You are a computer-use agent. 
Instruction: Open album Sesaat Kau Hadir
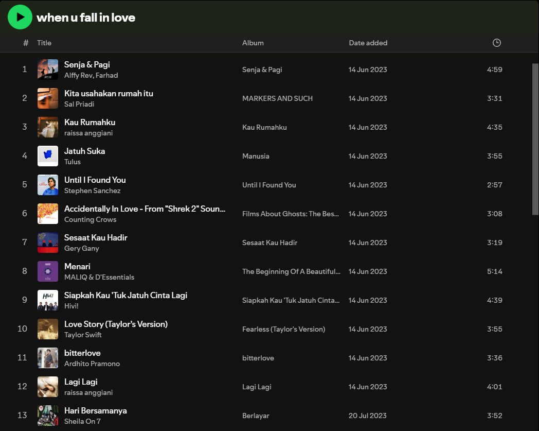pos(270,243)
